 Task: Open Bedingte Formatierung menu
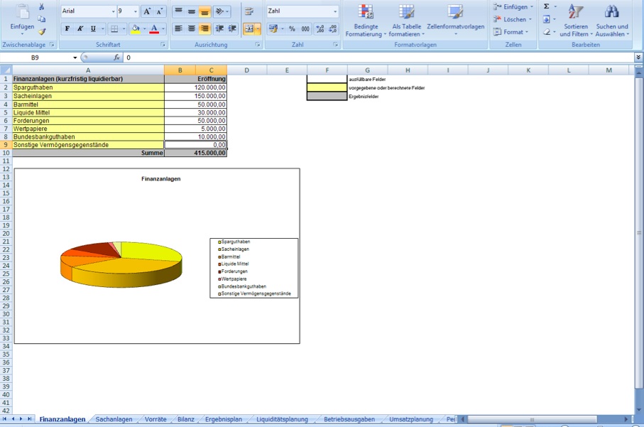point(366,20)
